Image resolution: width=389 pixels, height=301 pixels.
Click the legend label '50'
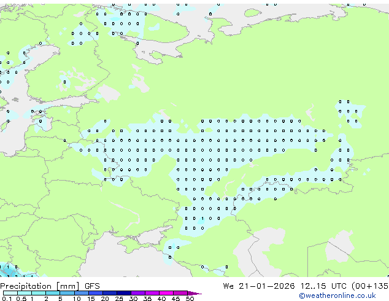[x=190, y=299]
